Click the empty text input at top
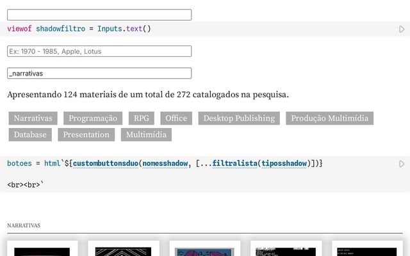Image resolution: width=410 pixels, height=256 pixels. click(x=99, y=15)
